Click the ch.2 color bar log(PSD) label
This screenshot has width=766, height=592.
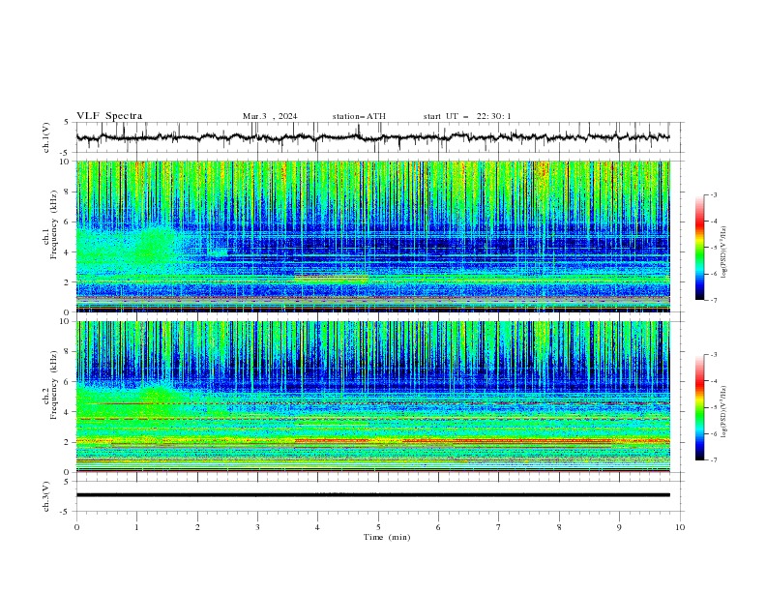tap(723, 412)
